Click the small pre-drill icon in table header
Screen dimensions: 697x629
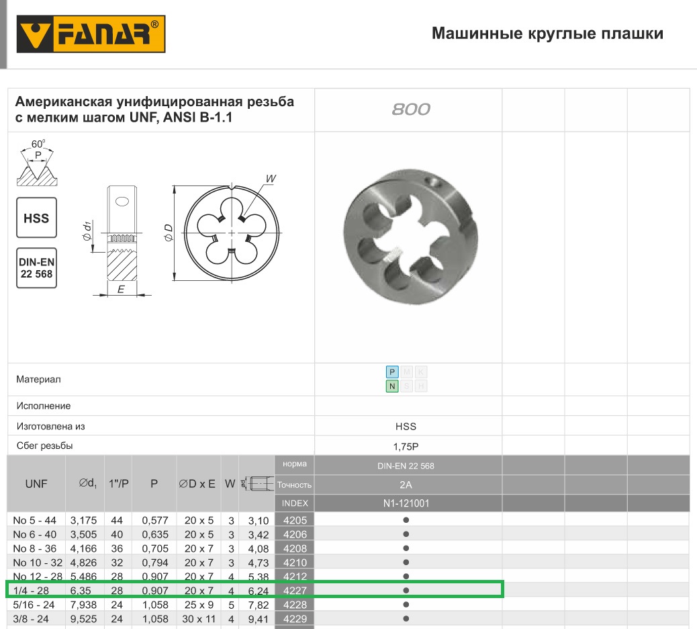coord(258,483)
